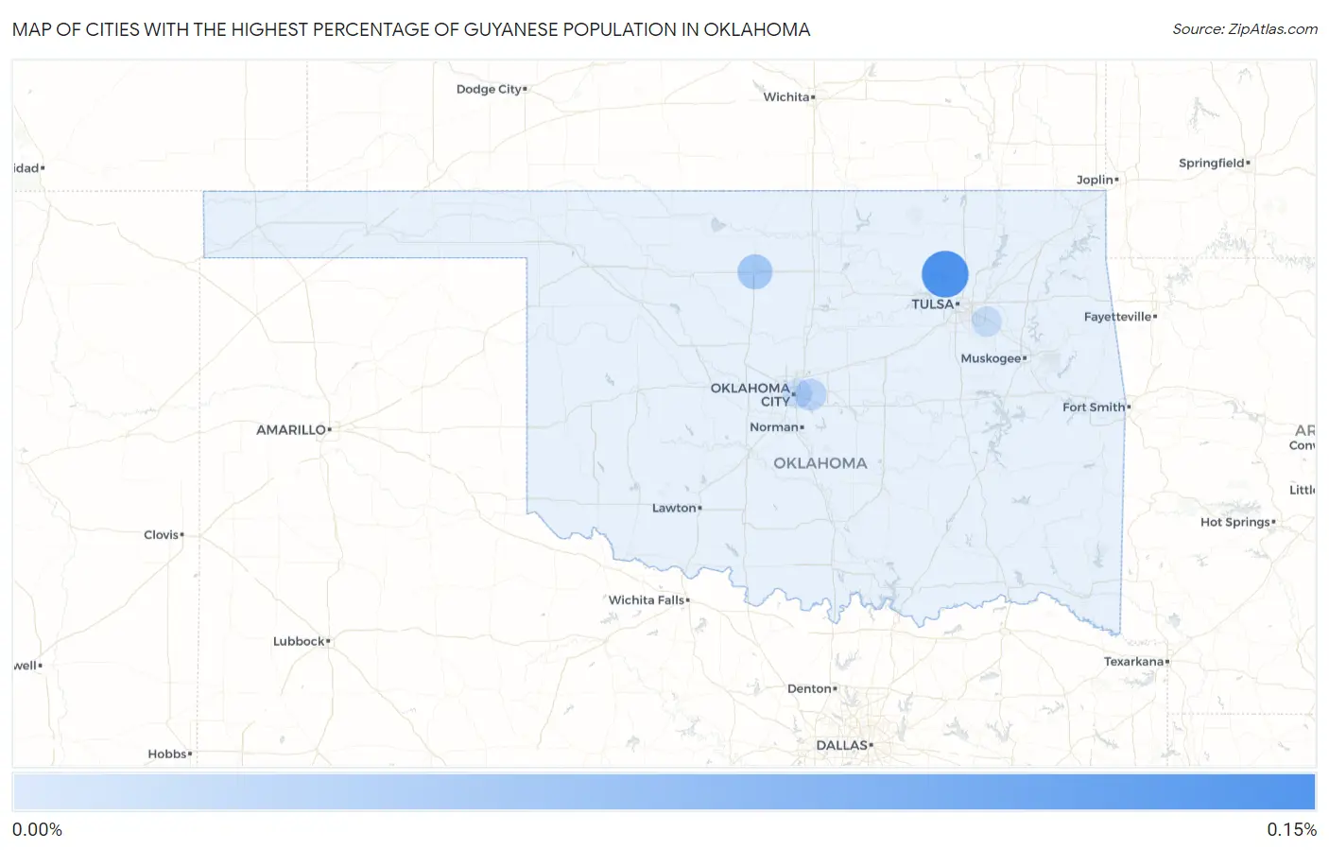Select the light blue bubble southeast of Tulsa

(986, 321)
